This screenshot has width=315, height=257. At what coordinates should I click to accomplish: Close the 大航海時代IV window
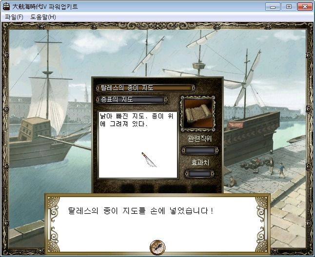[x=305, y=7]
